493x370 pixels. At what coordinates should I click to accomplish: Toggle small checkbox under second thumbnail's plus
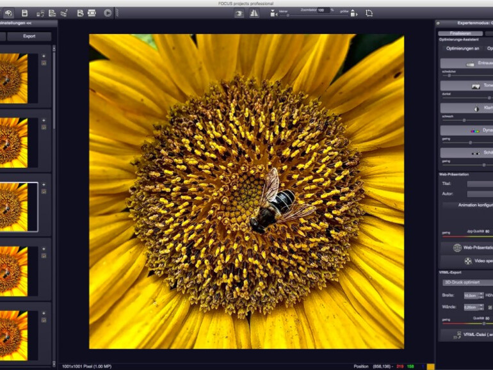[x=44, y=127]
